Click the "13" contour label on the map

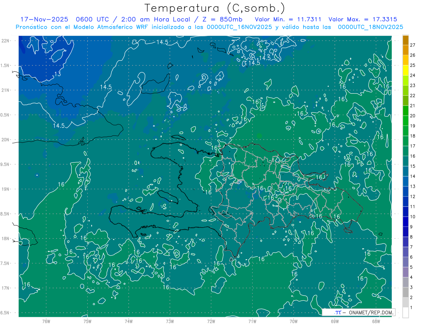(57, 74)
